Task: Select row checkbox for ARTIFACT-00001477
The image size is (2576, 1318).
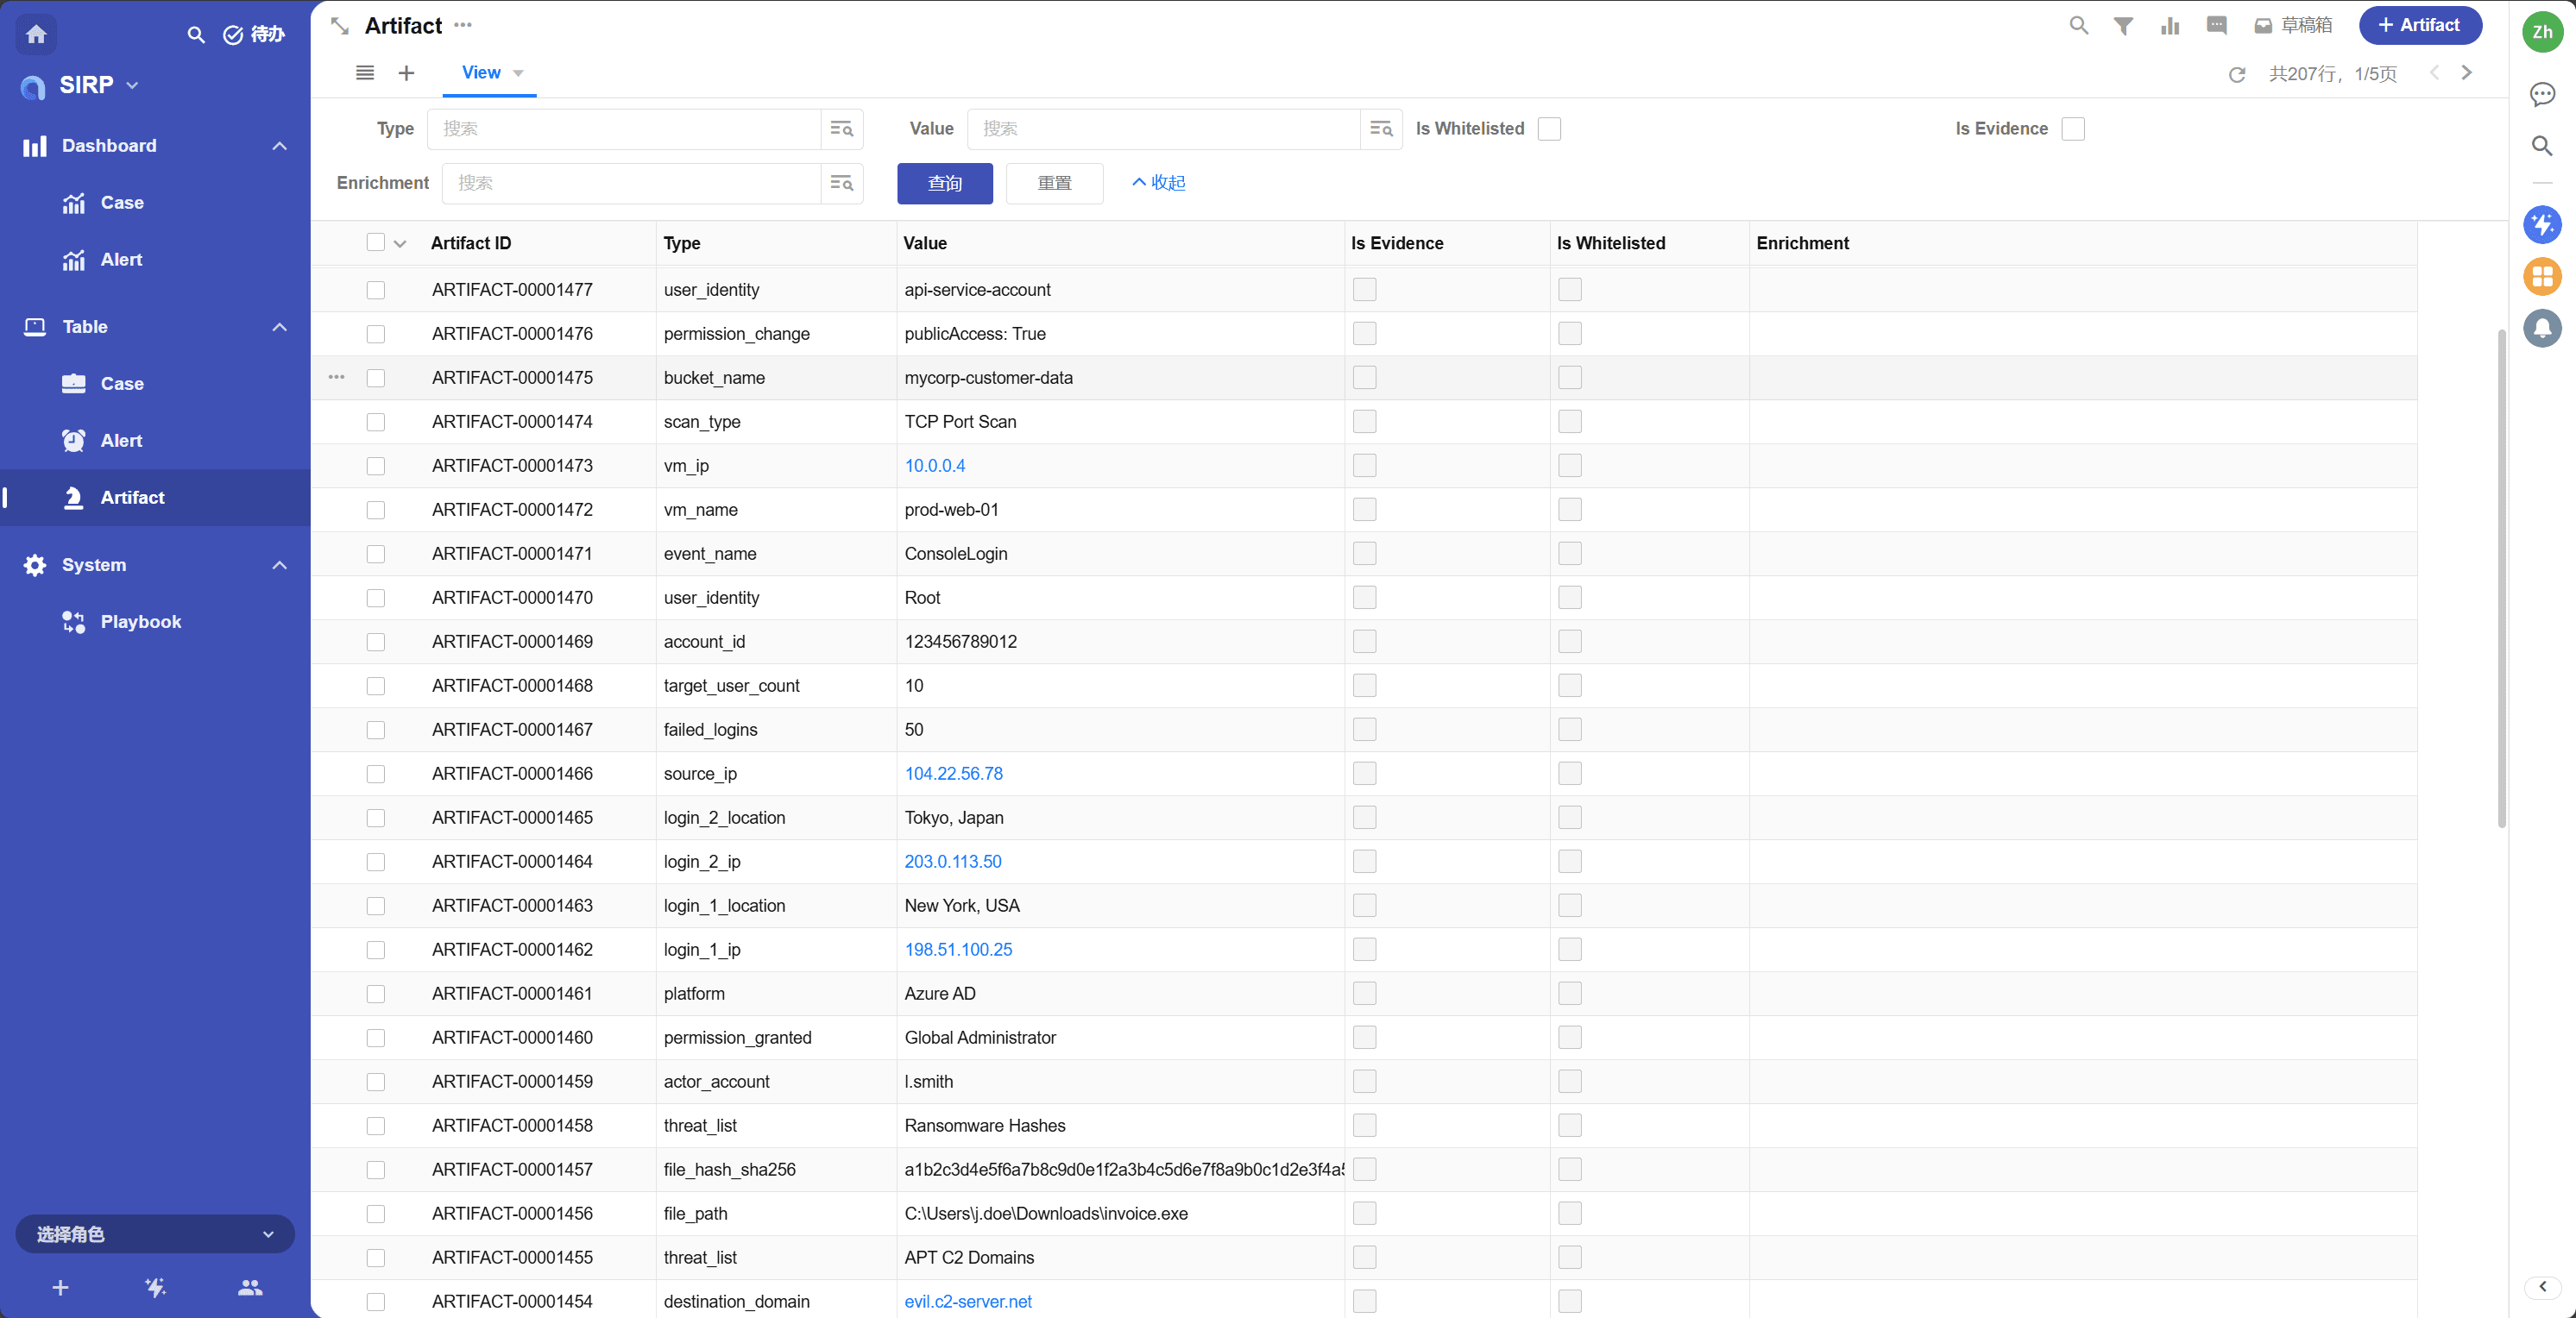Action: [x=376, y=290]
